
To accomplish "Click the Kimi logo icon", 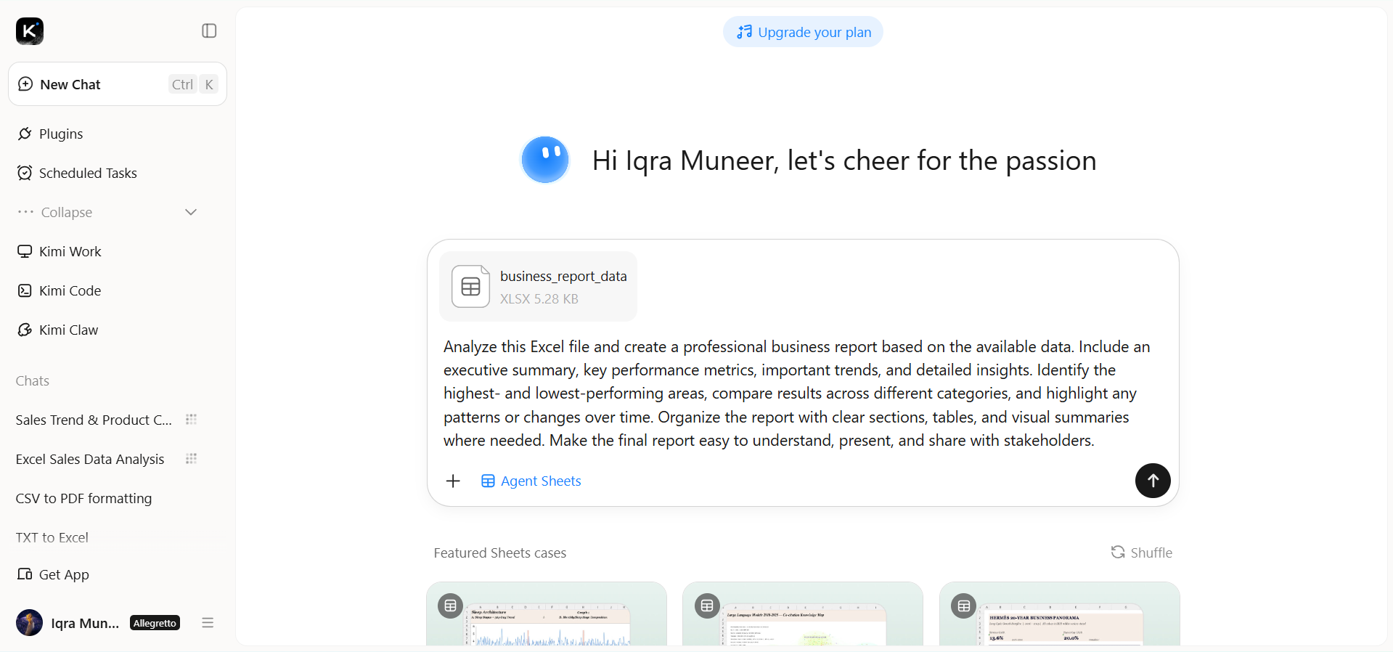I will [30, 31].
